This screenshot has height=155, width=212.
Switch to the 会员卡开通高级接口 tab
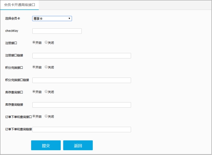pyautogui.click(x=20, y=5)
